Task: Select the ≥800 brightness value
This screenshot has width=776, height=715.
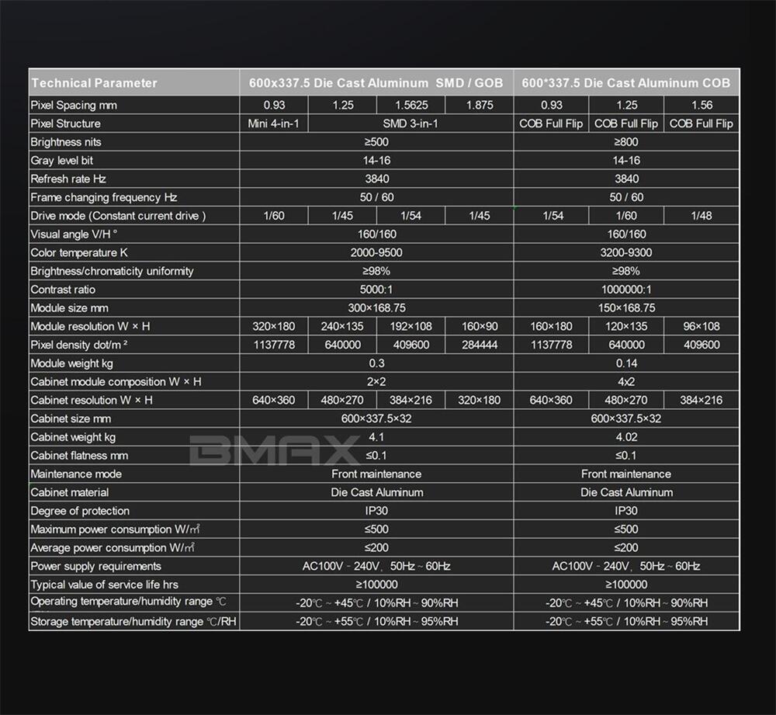Action: [x=625, y=142]
